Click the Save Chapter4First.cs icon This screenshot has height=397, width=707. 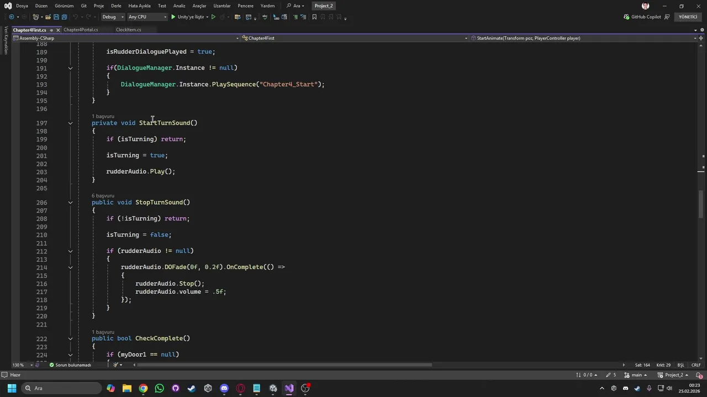56,17
